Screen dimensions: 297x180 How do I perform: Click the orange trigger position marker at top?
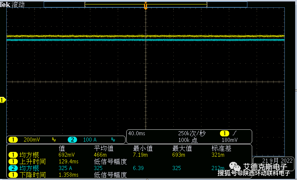pos(146,6)
